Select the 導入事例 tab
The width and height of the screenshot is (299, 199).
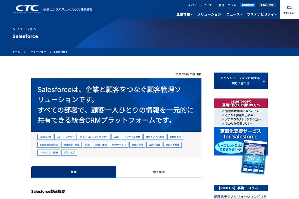[159, 172]
